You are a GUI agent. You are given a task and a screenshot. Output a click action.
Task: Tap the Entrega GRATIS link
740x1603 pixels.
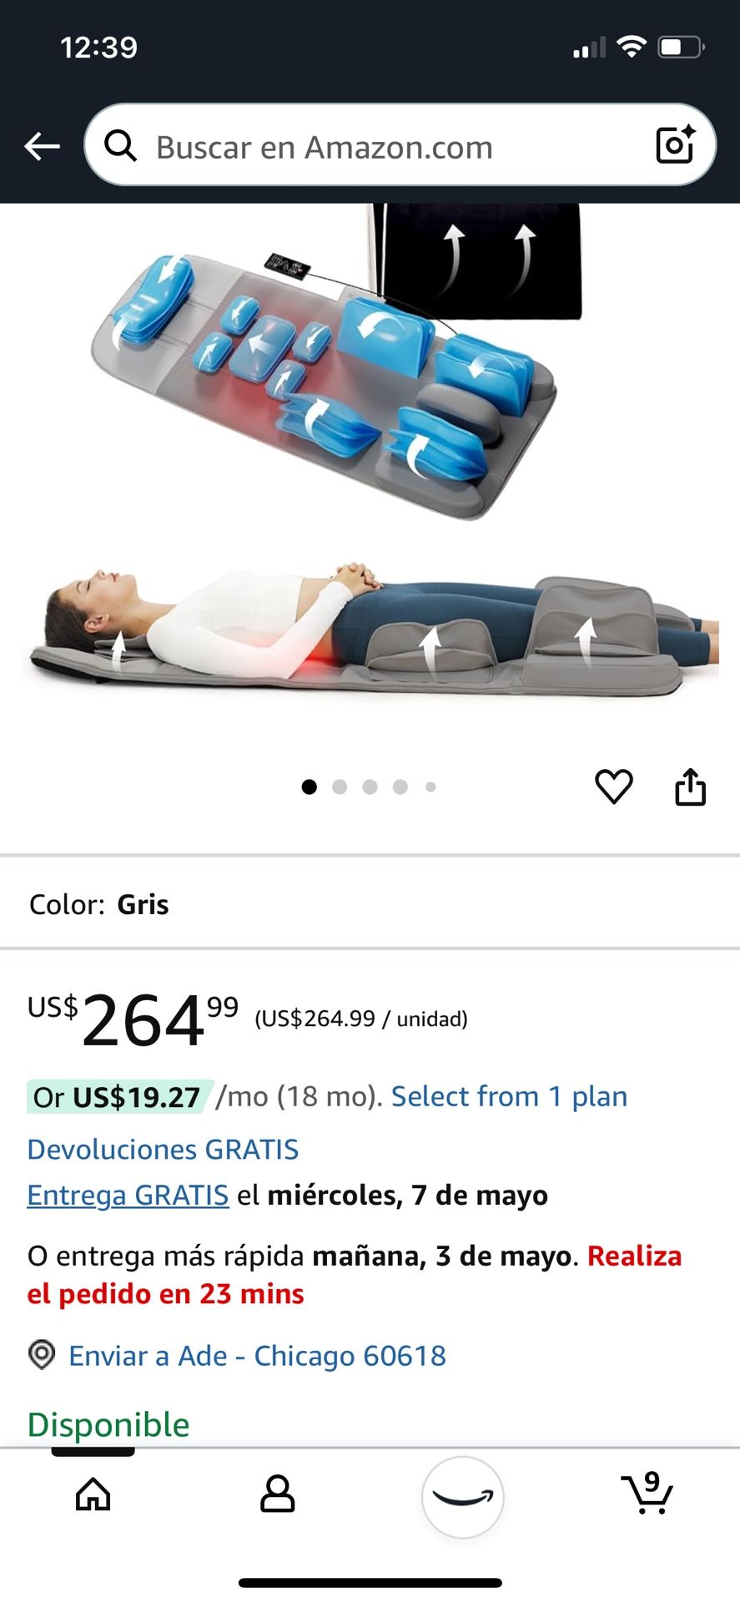(x=128, y=1195)
